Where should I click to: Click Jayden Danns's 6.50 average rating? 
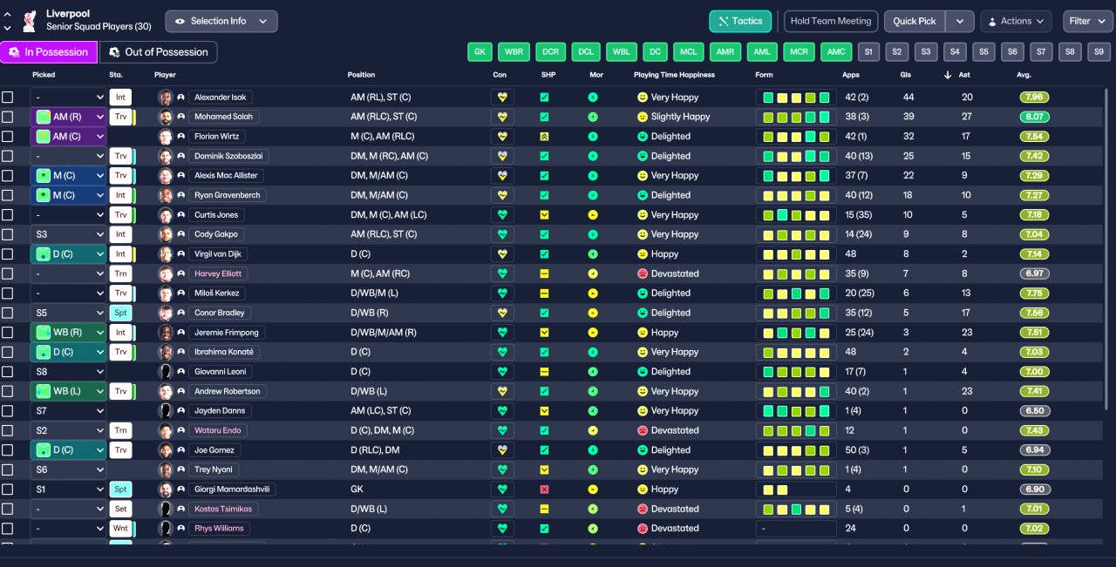[1034, 411]
